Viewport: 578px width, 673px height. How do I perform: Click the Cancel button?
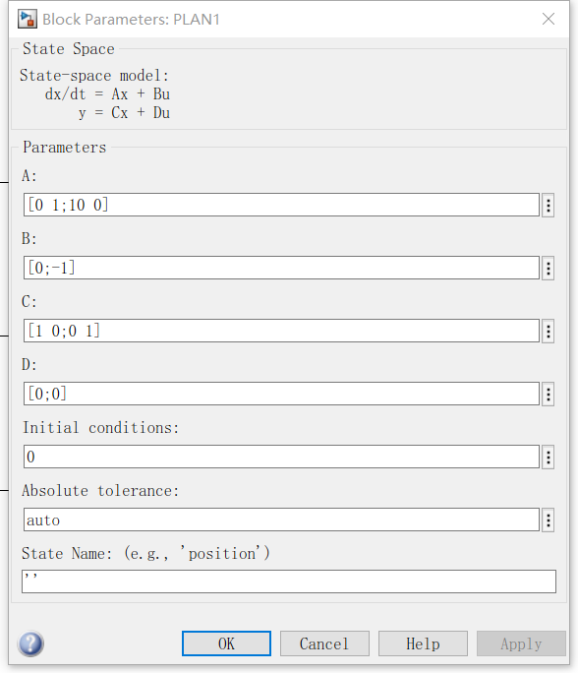[x=324, y=643]
